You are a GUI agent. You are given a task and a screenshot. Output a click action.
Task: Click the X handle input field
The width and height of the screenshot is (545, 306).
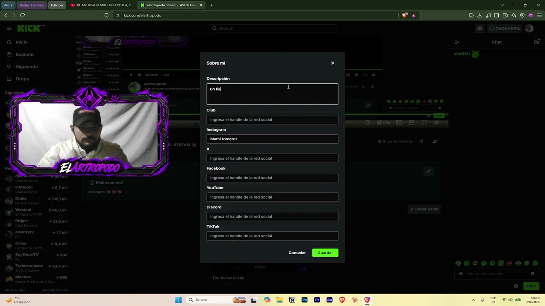point(272,158)
